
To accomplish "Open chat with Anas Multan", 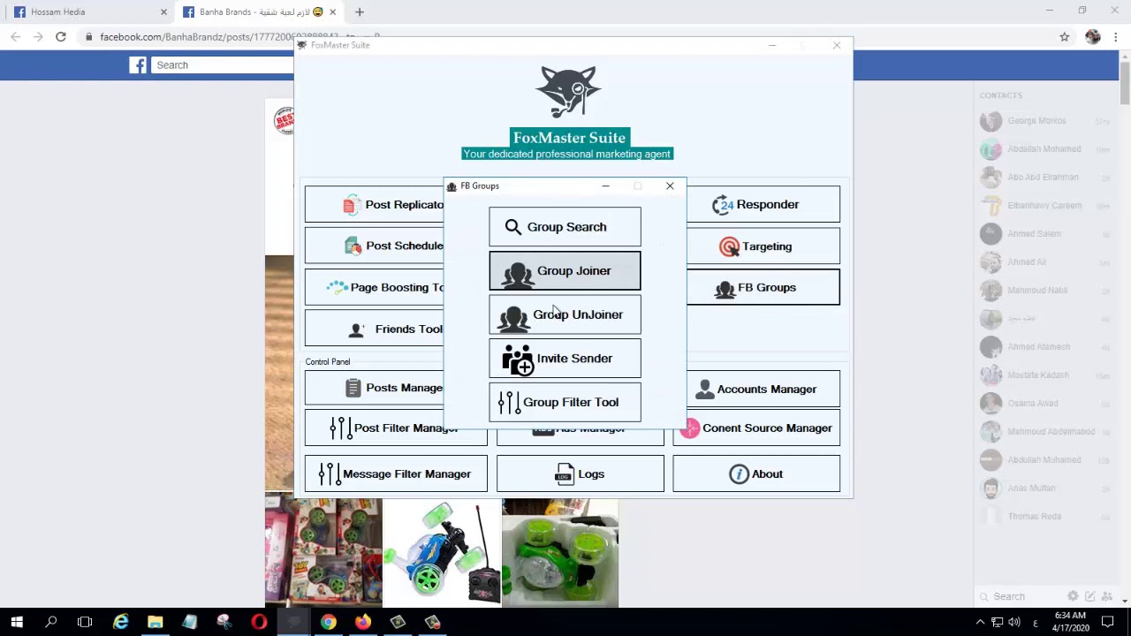I will (x=1044, y=488).
